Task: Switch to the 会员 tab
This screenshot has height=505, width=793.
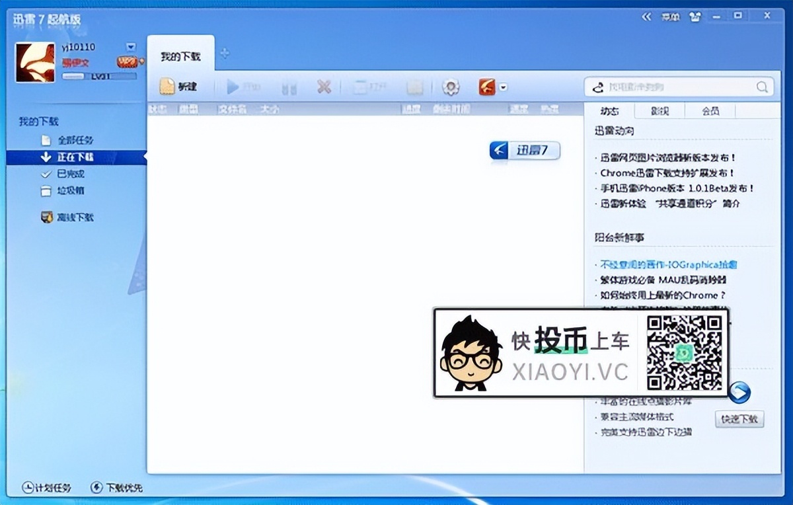Action: pyautogui.click(x=710, y=110)
